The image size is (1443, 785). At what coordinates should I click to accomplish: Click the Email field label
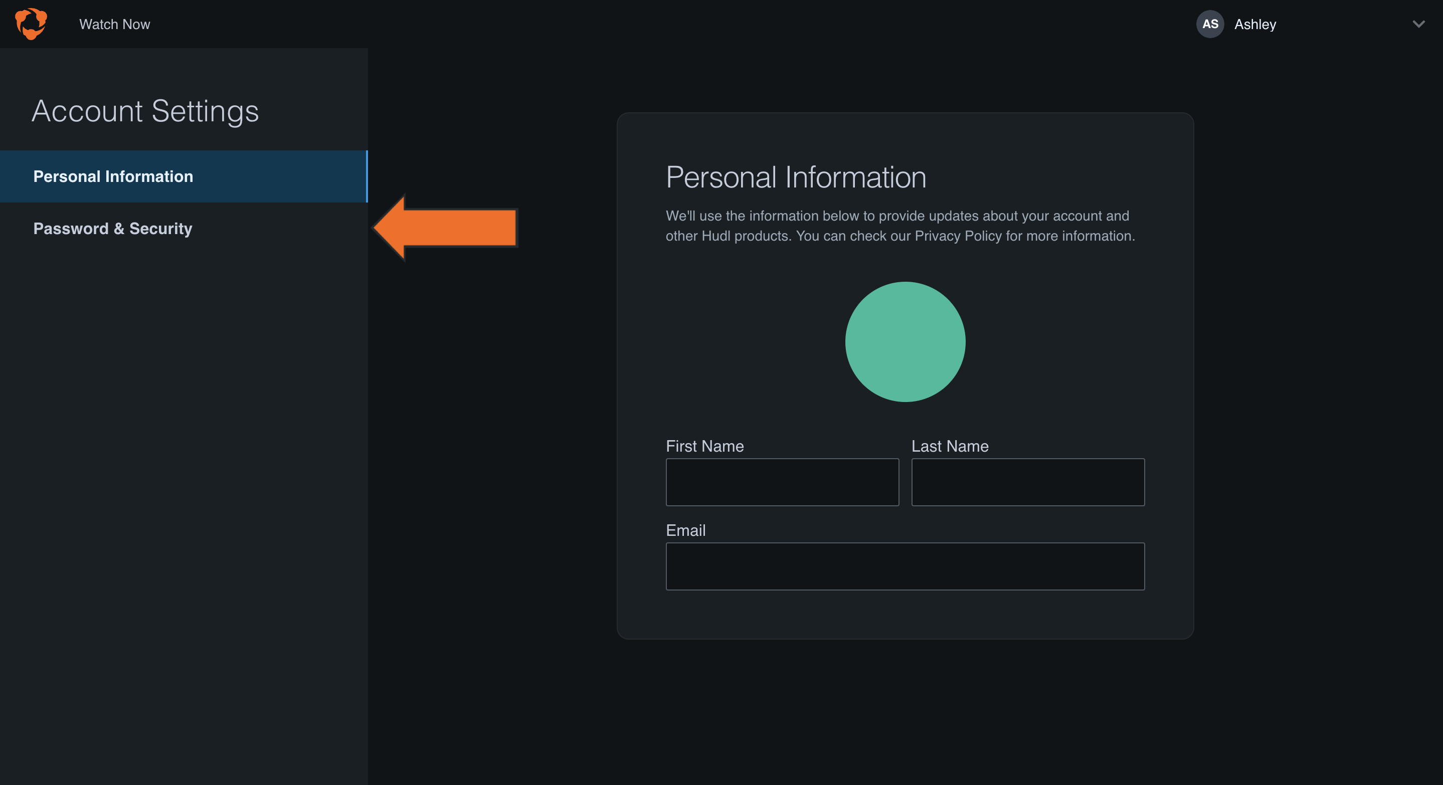tap(685, 531)
